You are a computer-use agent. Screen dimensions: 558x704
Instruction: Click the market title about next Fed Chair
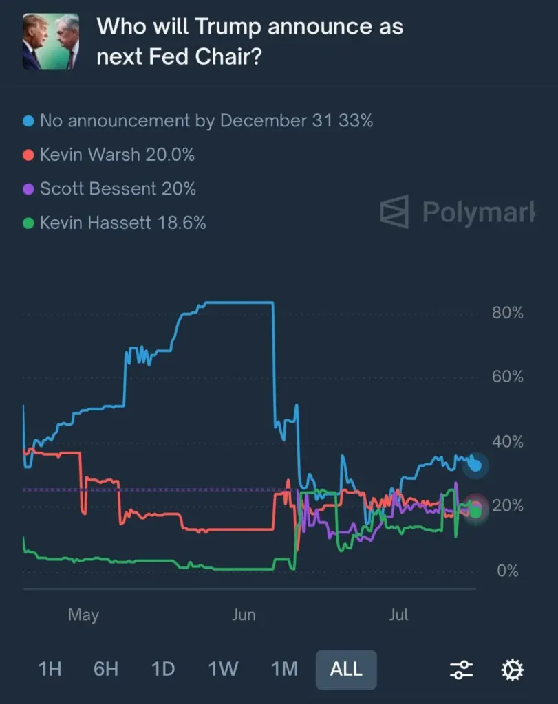click(x=250, y=42)
